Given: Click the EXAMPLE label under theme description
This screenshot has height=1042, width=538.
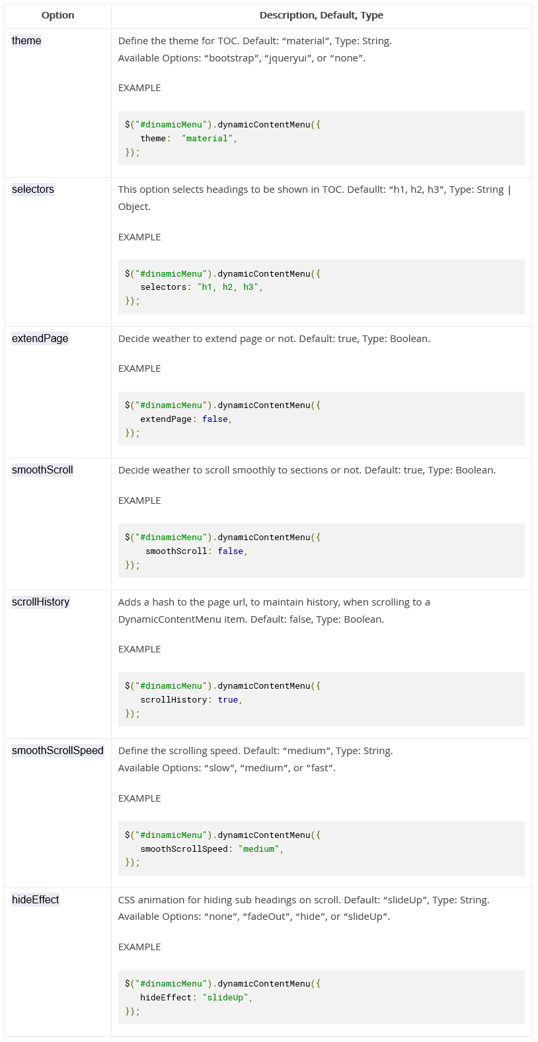Looking at the screenshot, I should click(x=139, y=88).
